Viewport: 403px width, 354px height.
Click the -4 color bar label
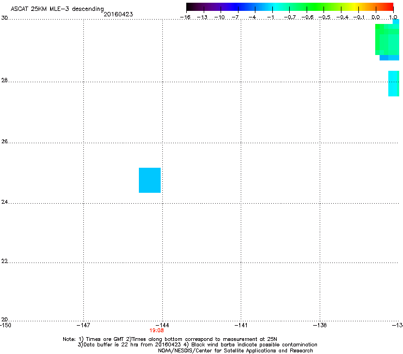[252, 17]
